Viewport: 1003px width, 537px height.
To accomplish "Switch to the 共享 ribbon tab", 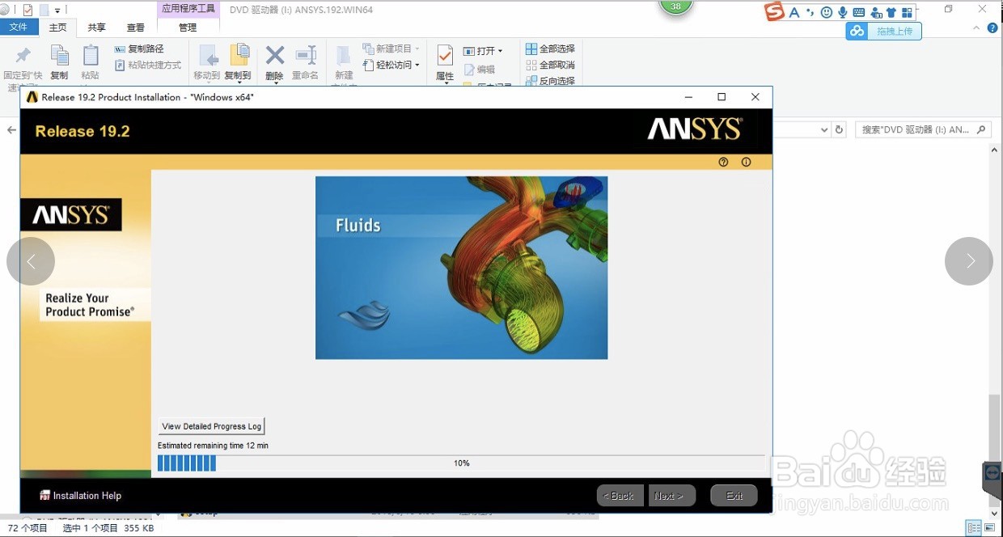I will pos(97,27).
